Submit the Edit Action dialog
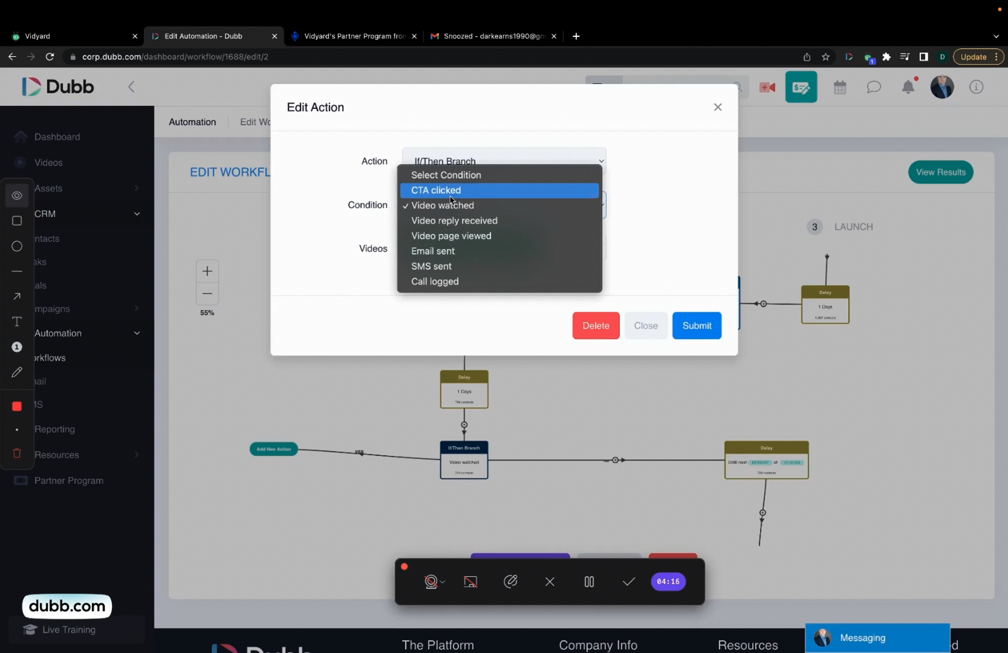The image size is (1008, 653). click(696, 325)
